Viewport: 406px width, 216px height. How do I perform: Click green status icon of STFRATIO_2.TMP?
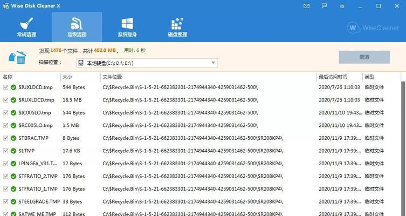click(x=13, y=176)
